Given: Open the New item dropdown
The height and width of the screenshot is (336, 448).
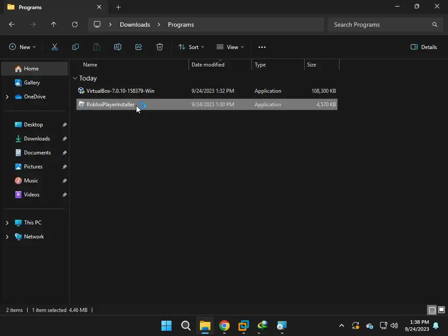Looking at the screenshot, I should 22,47.
